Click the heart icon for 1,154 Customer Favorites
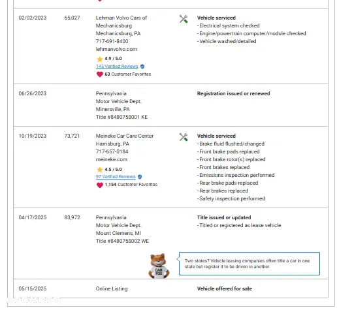The width and height of the screenshot is (337, 310). click(x=100, y=185)
